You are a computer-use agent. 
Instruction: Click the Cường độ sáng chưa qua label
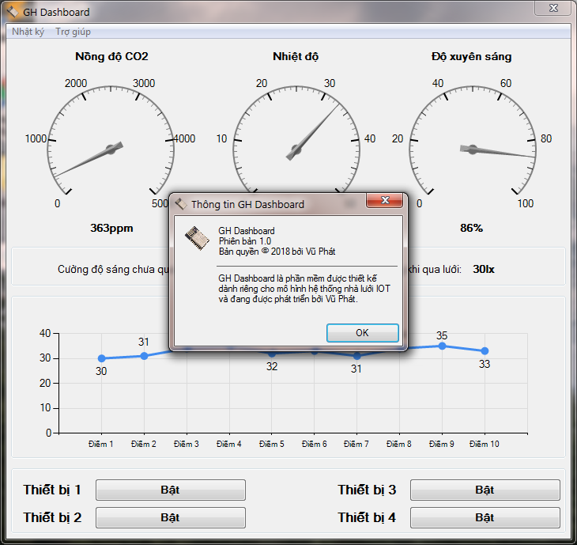[113, 270]
